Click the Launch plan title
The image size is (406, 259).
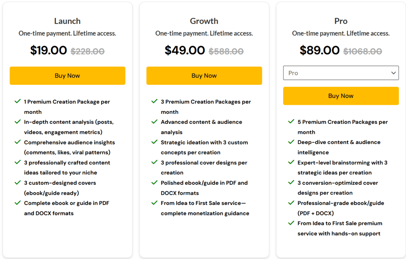67,21
